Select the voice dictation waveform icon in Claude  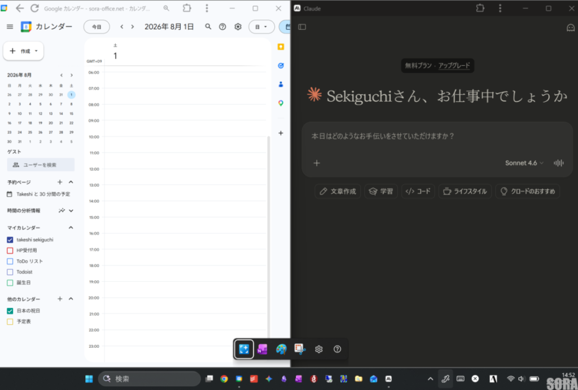[x=558, y=163]
